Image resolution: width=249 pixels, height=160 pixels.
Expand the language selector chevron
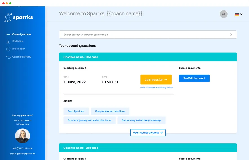241,15
